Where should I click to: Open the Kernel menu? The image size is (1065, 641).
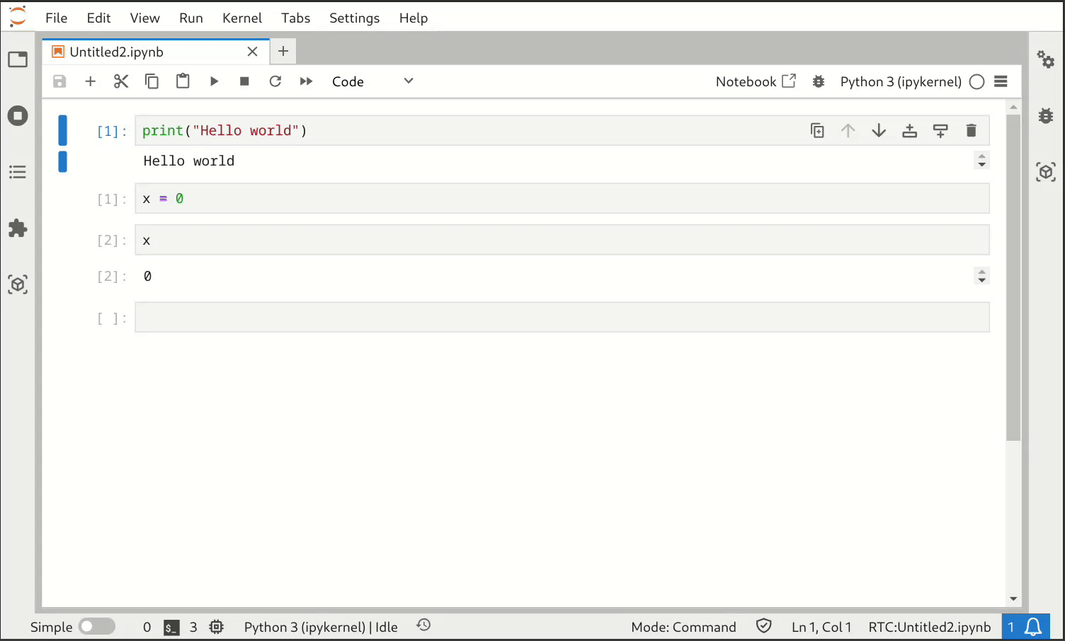click(x=241, y=18)
